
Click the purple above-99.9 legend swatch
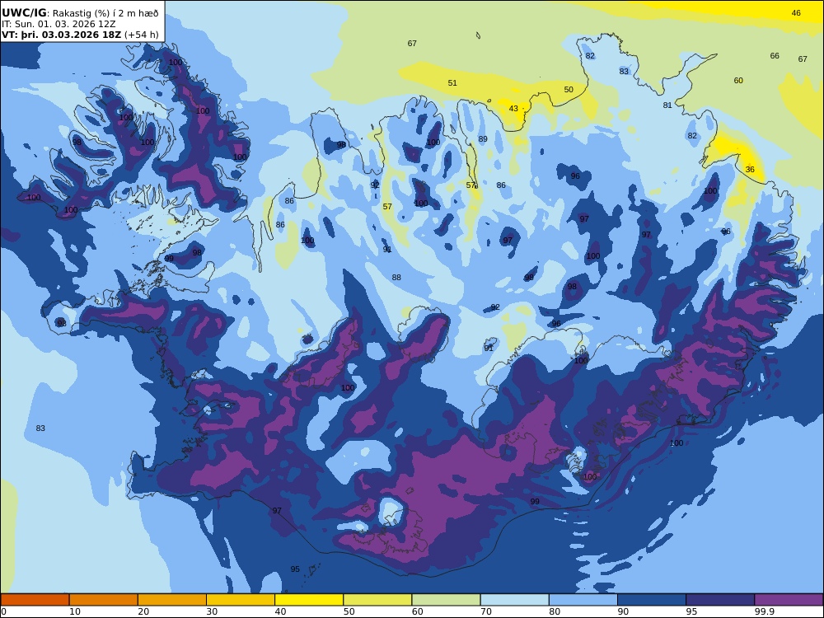click(789, 600)
